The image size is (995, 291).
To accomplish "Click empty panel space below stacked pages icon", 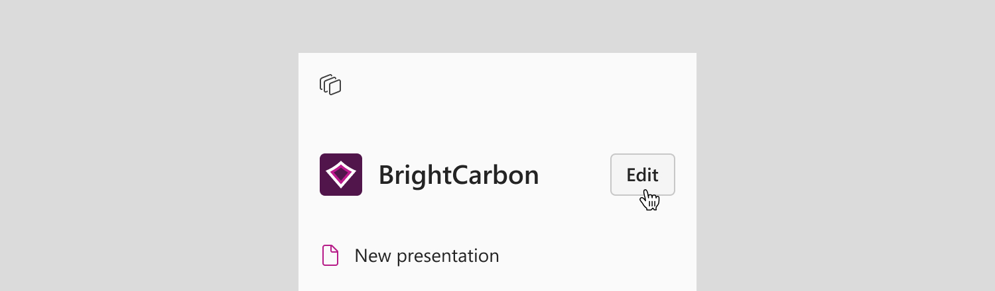I will 497,122.
